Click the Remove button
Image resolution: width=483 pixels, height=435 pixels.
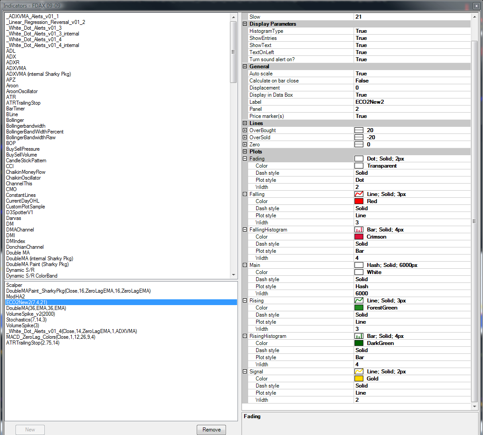[211, 429]
